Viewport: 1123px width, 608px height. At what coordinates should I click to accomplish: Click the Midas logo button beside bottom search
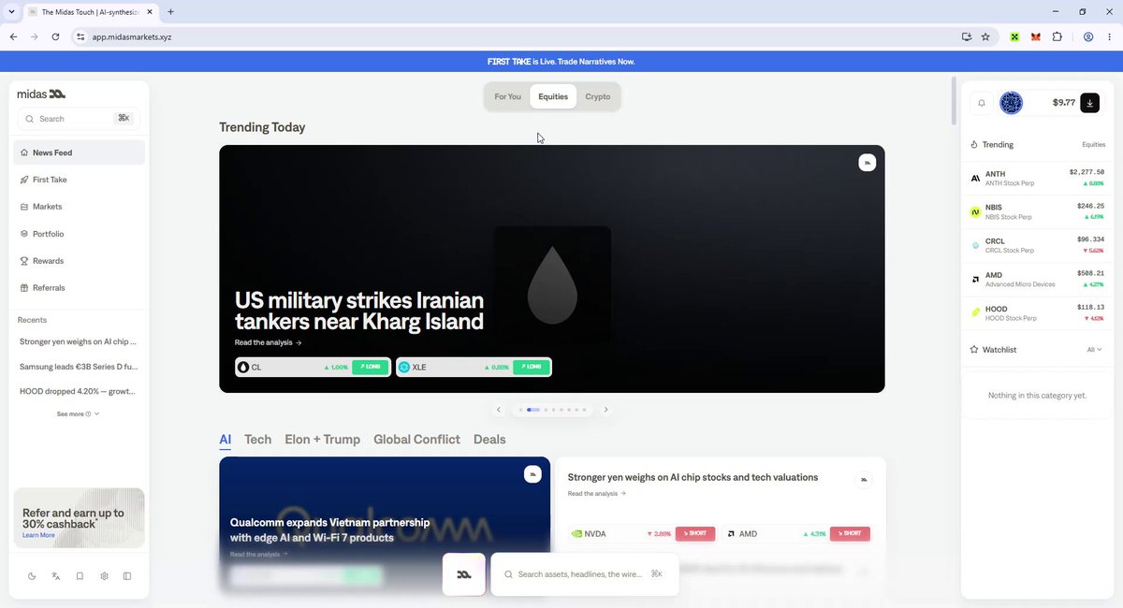pos(464,574)
